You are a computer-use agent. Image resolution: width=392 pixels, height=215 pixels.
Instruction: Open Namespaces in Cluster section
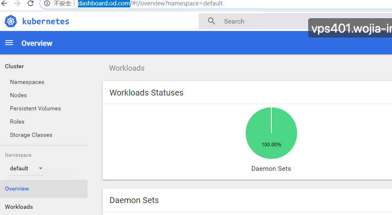click(x=27, y=82)
